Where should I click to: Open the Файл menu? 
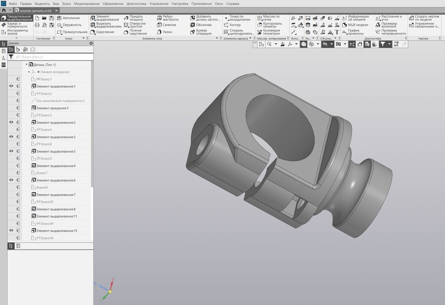coord(13,4)
